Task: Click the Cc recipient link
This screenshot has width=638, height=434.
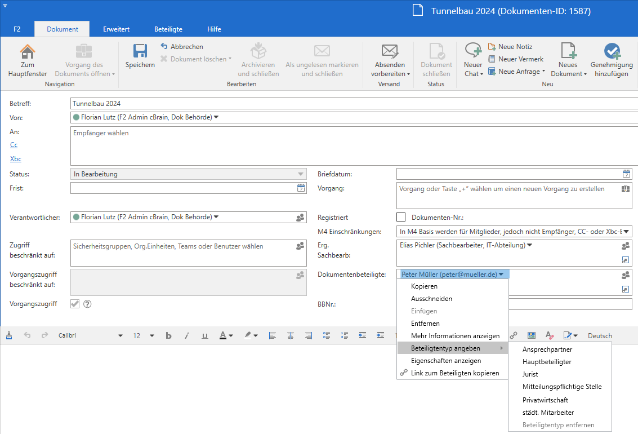Action: click(x=14, y=145)
